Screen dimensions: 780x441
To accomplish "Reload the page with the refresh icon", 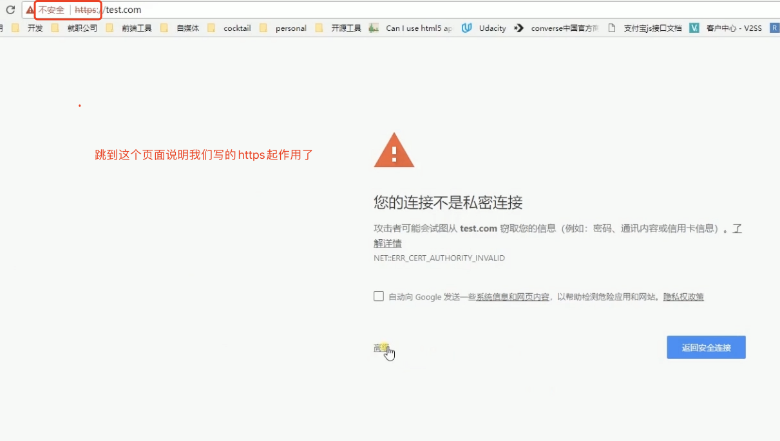I will click(10, 10).
